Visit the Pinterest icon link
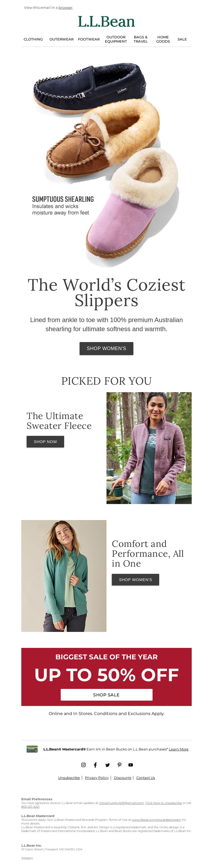The image size is (213, 865). 120,765
